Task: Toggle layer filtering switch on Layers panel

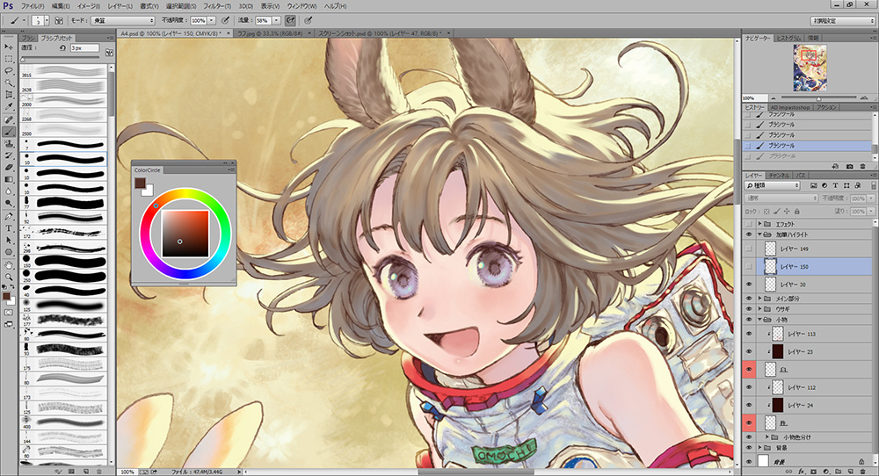Action: pyautogui.click(x=873, y=185)
